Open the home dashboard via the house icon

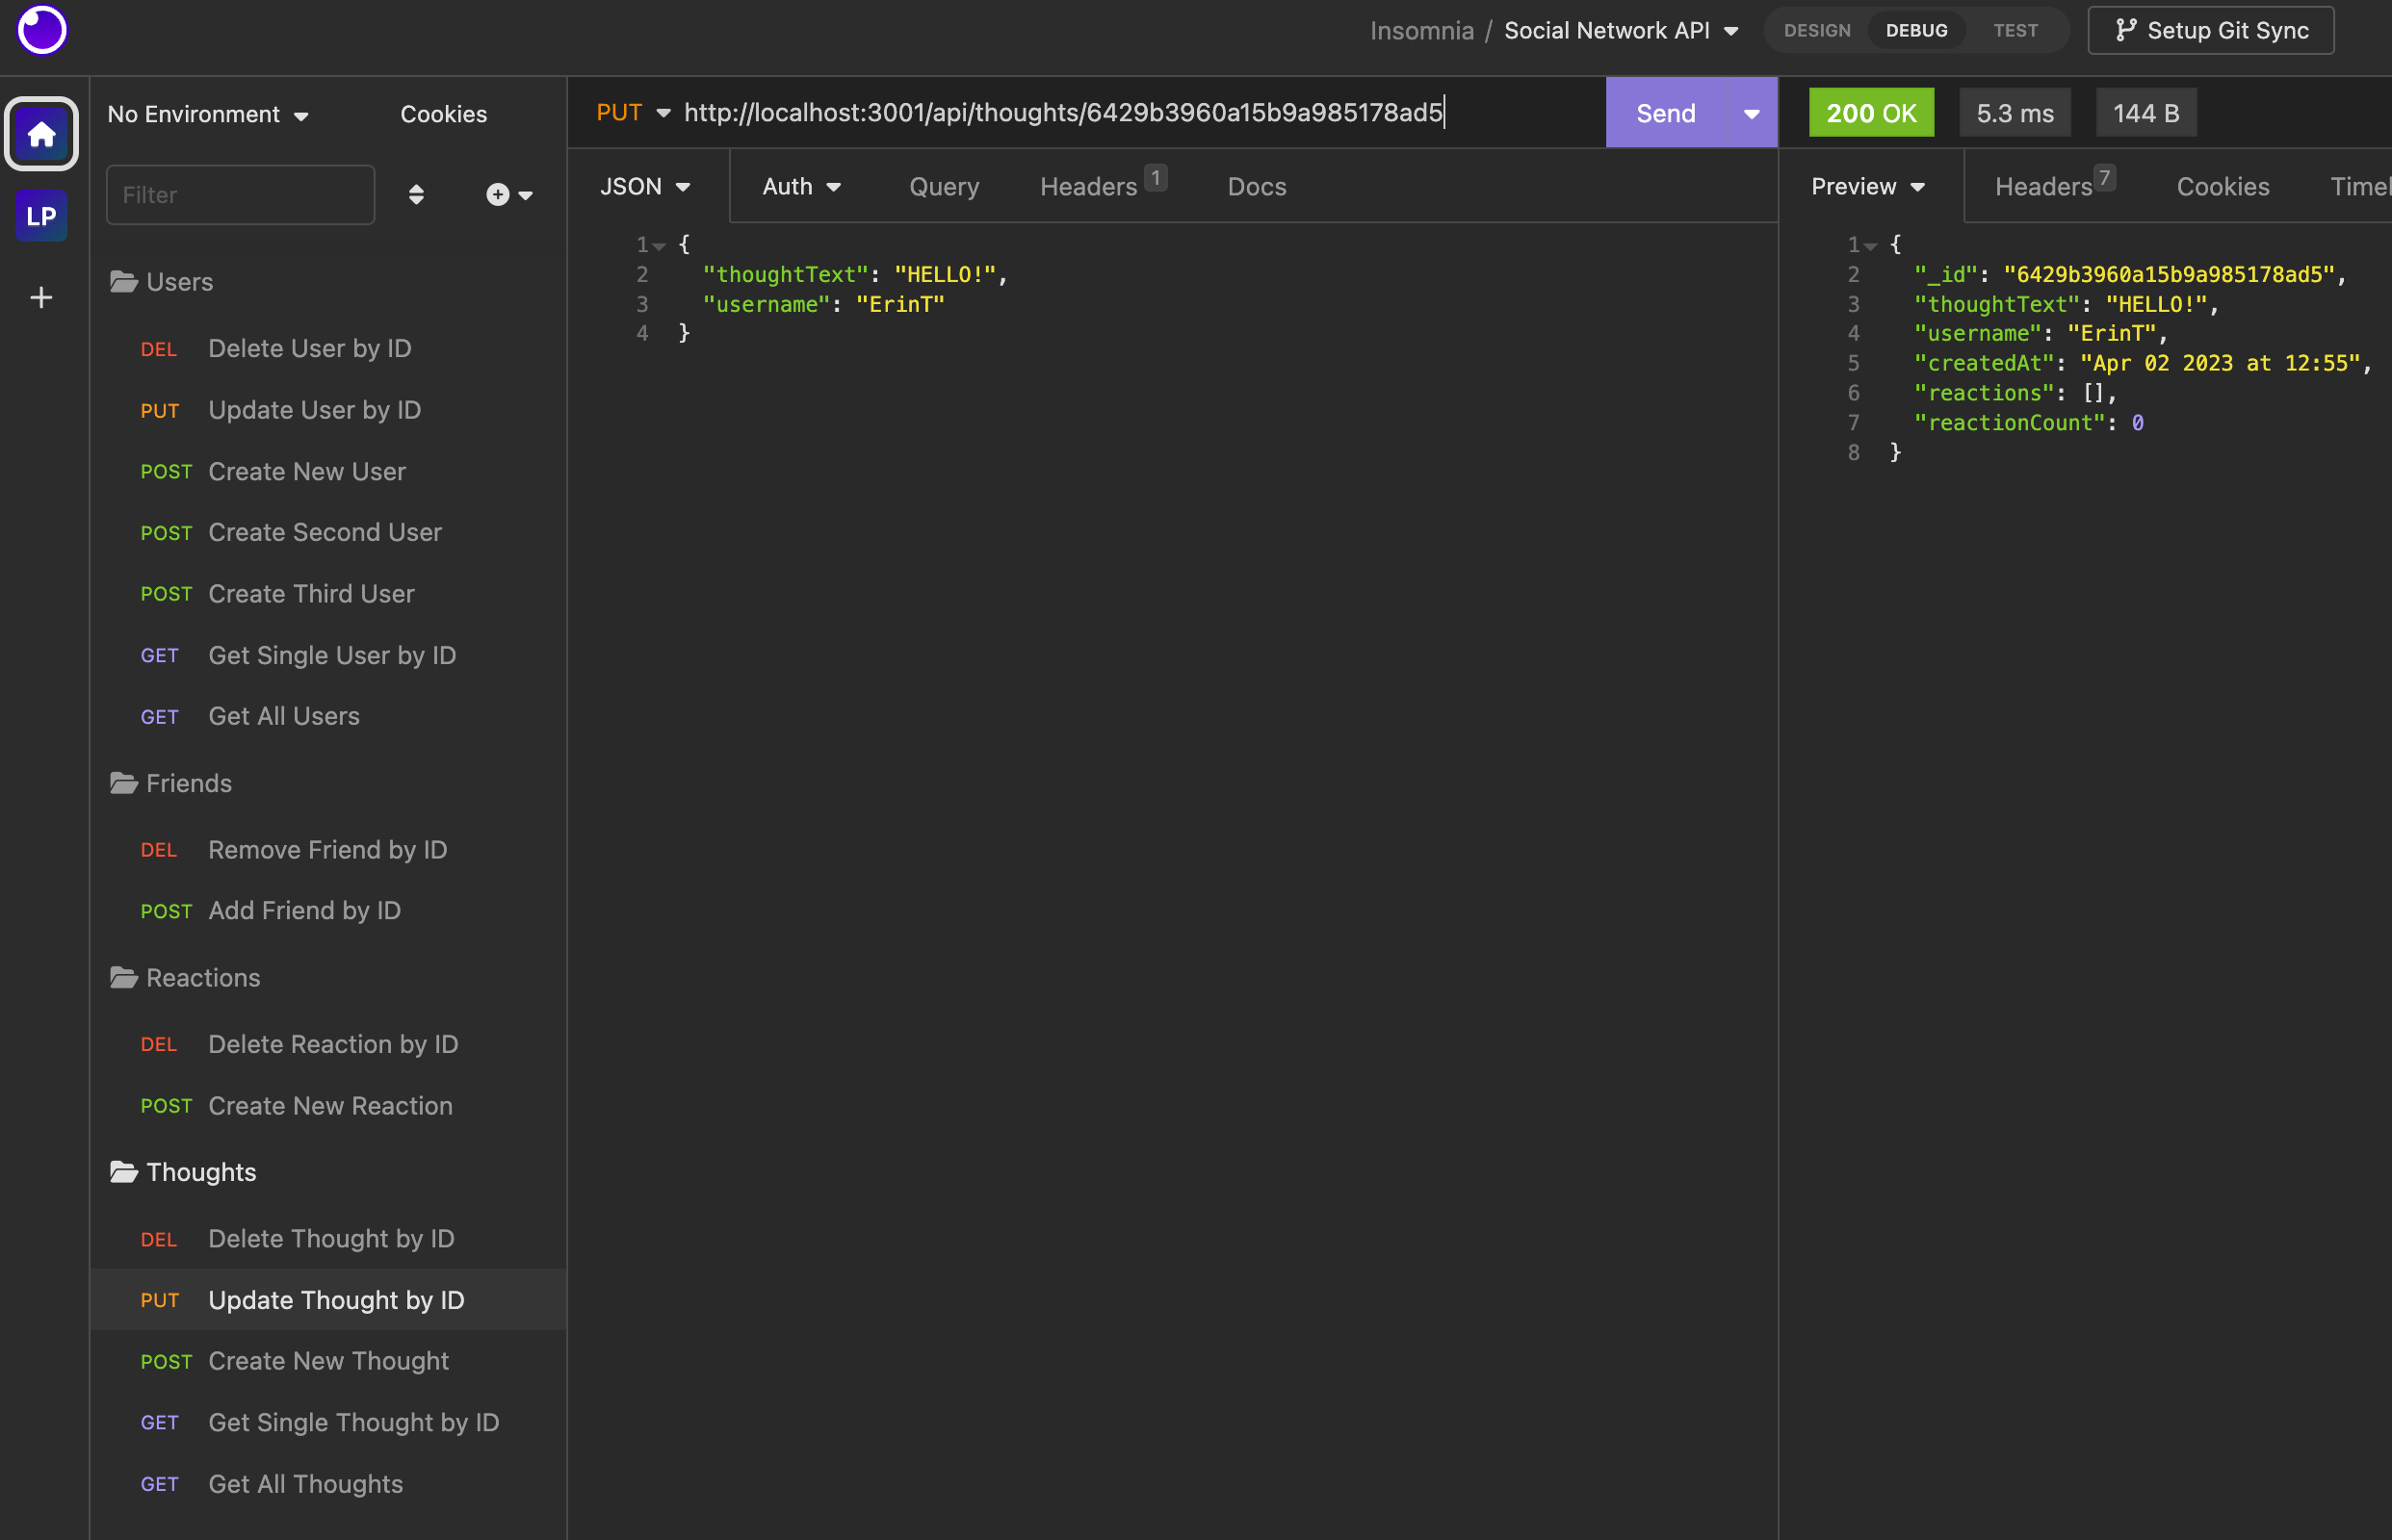pyautogui.click(x=41, y=133)
